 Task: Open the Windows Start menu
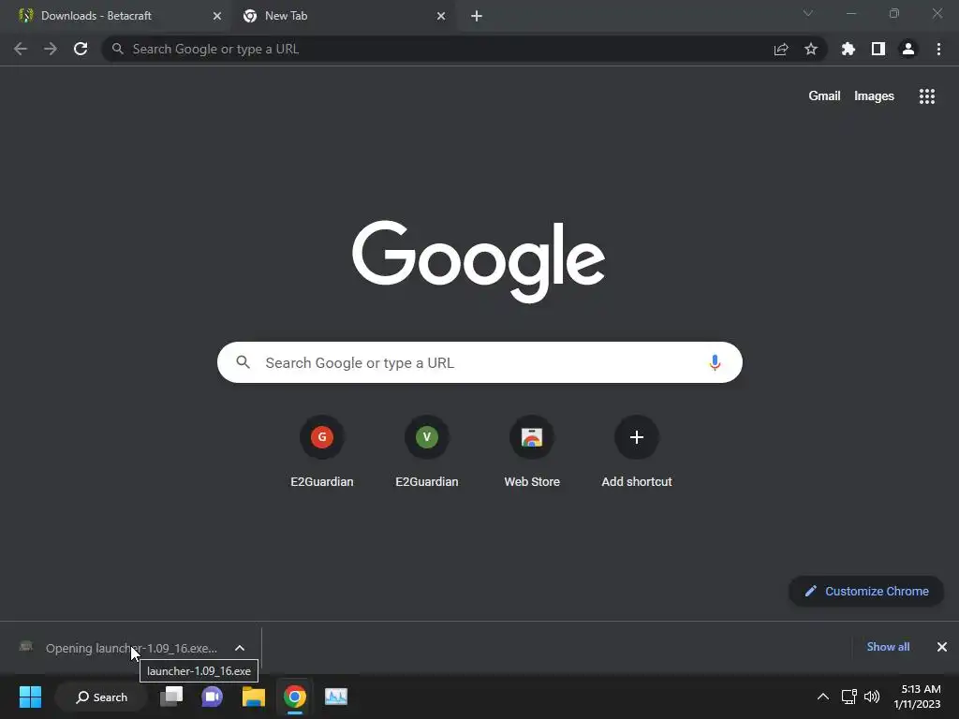[x=30, y=697]
